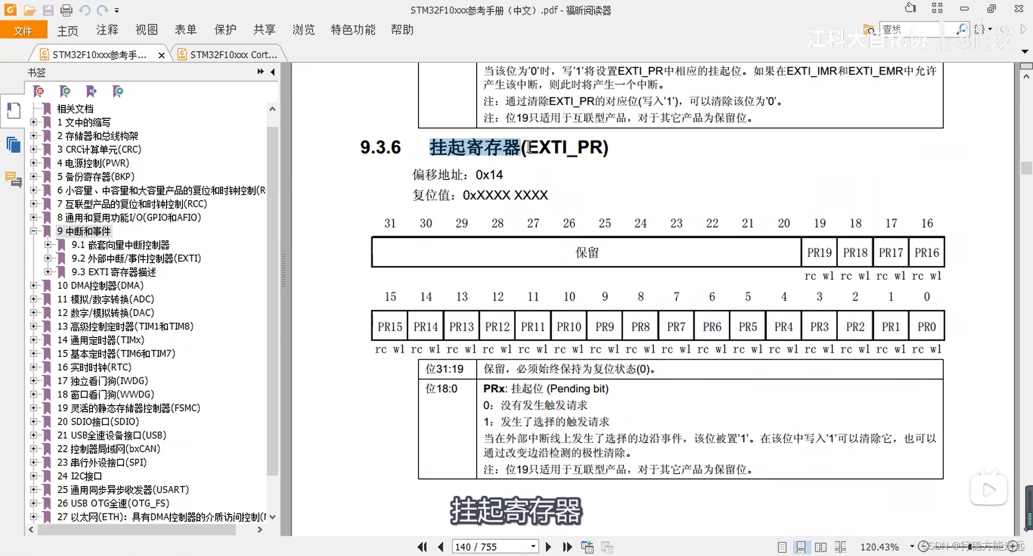Select 8 通用和复用功能I/O bookmark

[129, 218]
